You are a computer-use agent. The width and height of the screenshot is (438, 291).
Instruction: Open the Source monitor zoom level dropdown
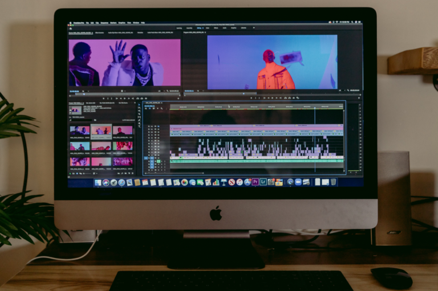(86, 91)
